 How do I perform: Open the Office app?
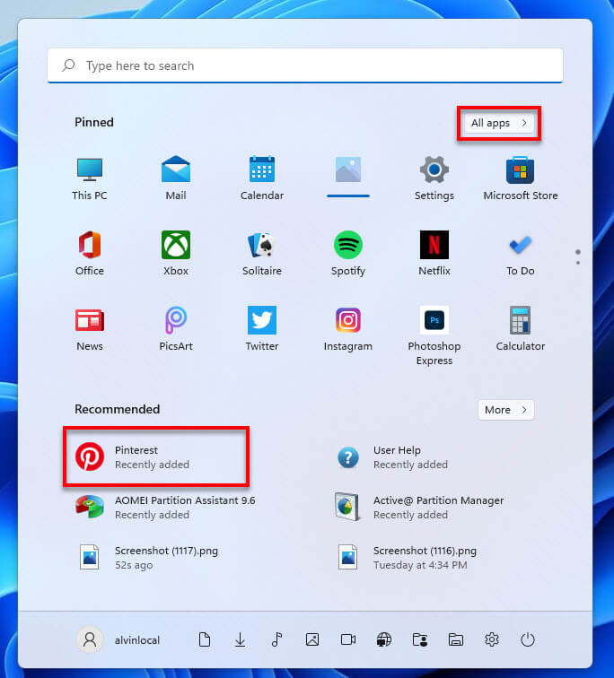click(90, 254)
